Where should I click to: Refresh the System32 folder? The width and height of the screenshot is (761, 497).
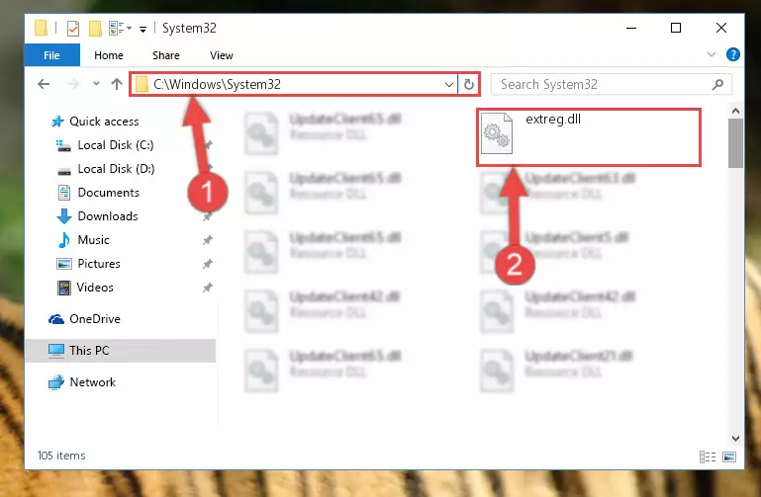click(x=469, y=85)
